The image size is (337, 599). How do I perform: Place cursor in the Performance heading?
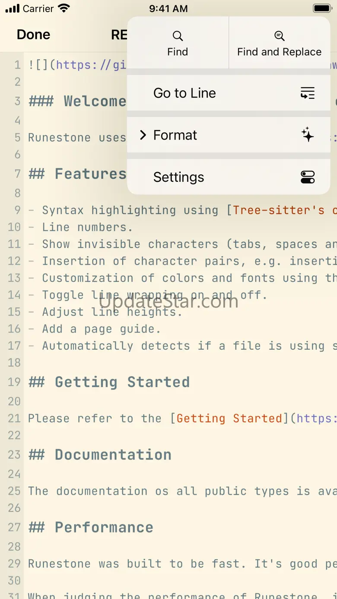104,527
